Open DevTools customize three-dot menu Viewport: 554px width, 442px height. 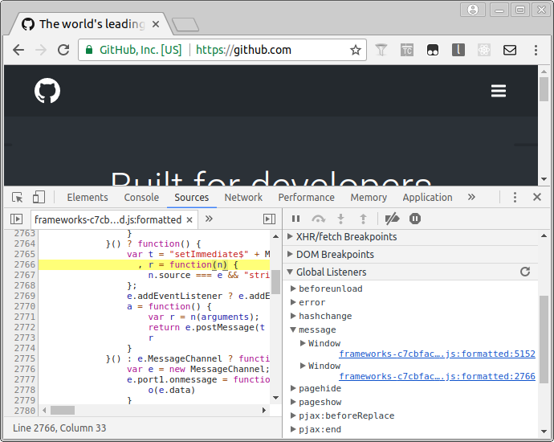[x=515, y=198]
